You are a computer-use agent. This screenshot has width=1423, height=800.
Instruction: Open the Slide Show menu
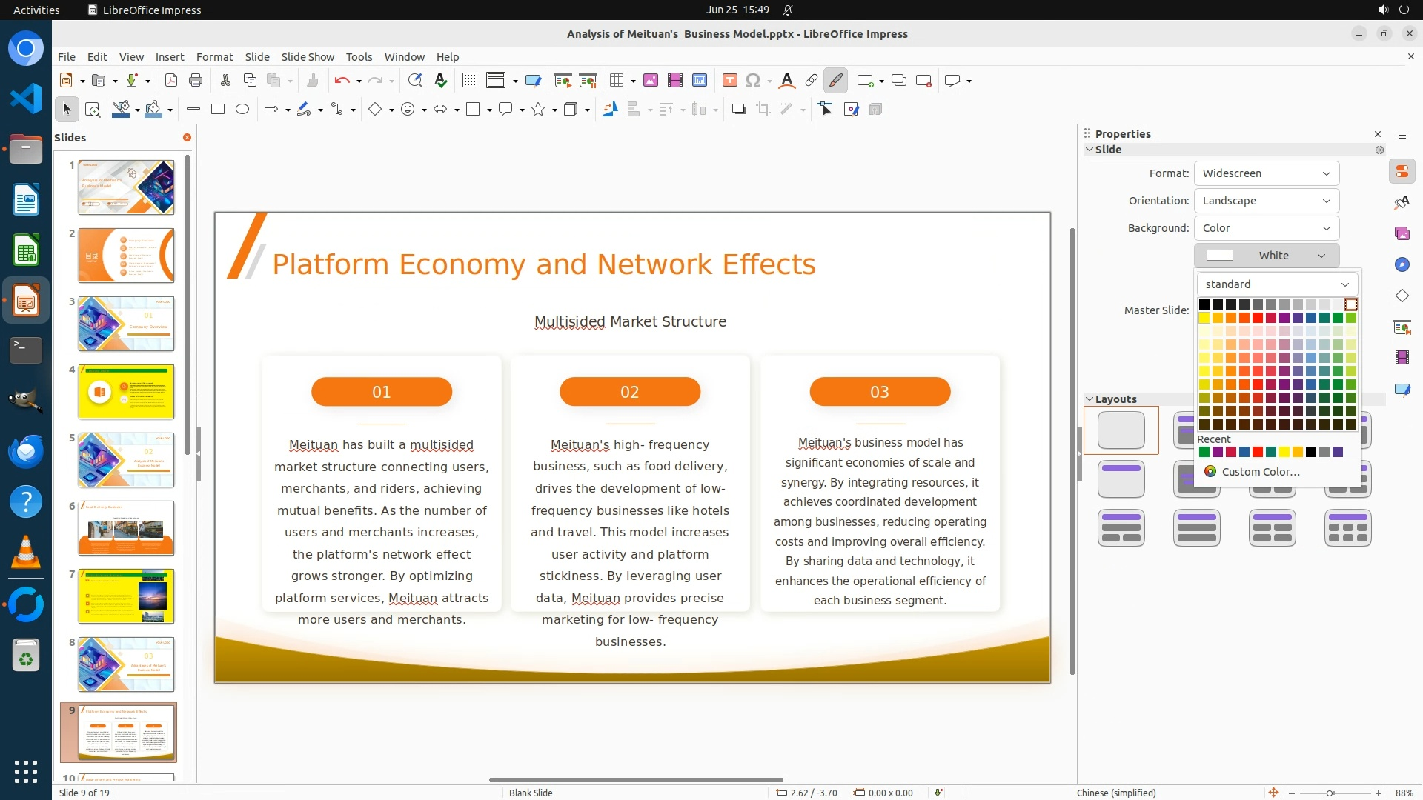pyautogui.click(x=308, y=57)
